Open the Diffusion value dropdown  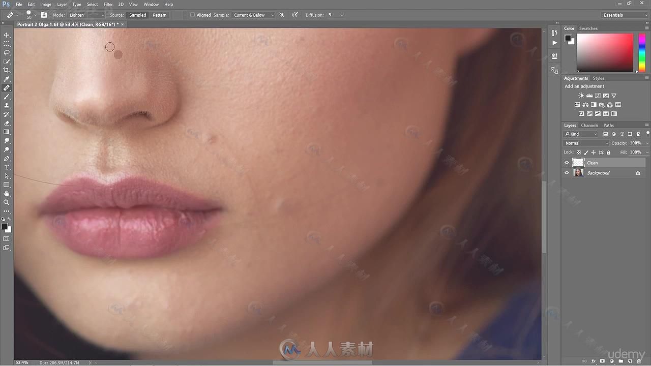click(341, 15)
